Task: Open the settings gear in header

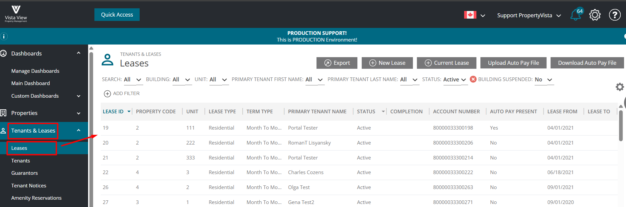Action: (x=595, y=15)
